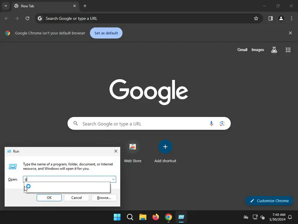The height and width of the screenshot is (224, 298).
Task: Expand the Run Open dropdown arrow
Action: coord(113,179)
